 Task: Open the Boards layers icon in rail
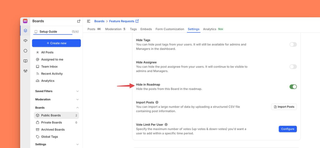click(25, 30)
